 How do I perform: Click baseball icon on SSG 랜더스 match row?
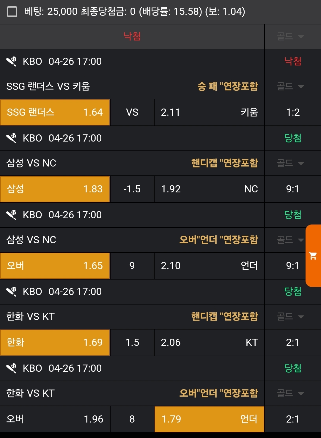coord(12,62)
